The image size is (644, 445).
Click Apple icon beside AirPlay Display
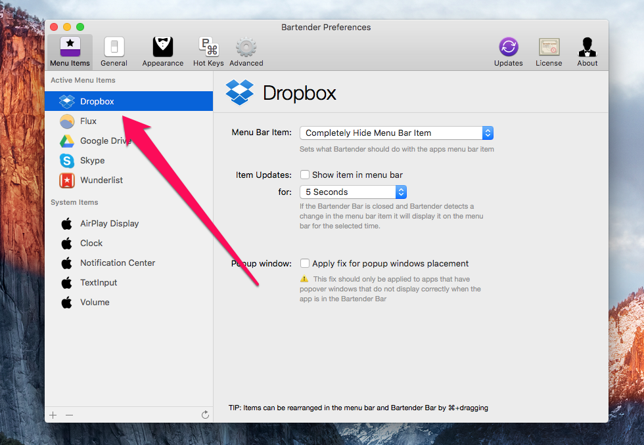point(66,224)
